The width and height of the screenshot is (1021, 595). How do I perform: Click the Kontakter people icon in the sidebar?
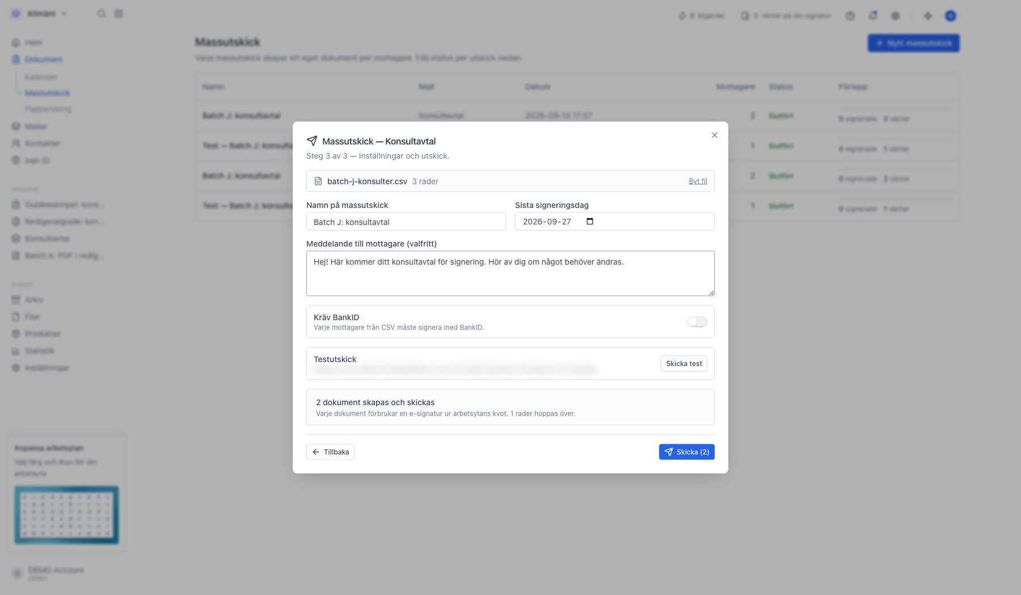point(16,143)
